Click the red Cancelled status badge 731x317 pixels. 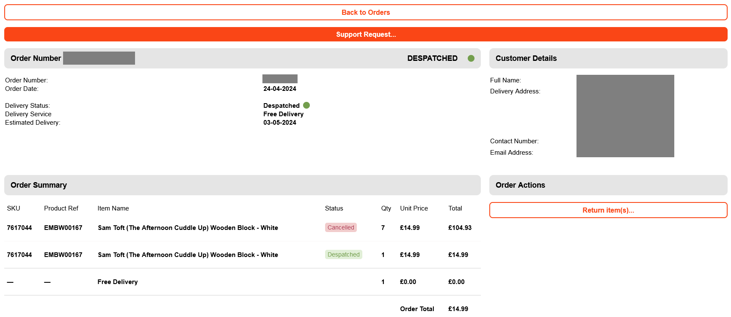pyautogui.click(x=341, y=227)
